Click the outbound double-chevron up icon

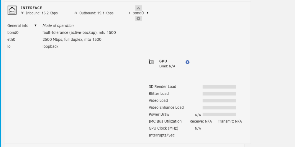coord(76,13)
